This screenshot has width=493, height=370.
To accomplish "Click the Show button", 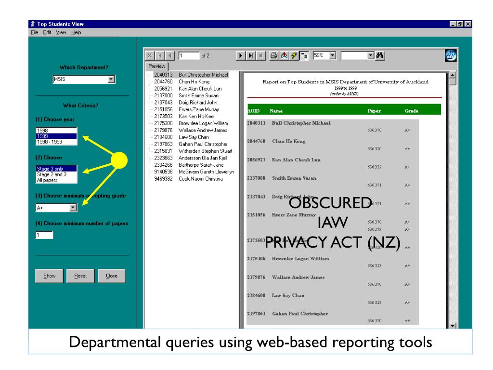I will 50,276.
